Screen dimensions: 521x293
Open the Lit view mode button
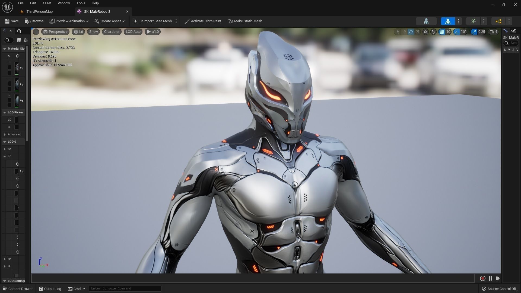click(x=79, y=32)
